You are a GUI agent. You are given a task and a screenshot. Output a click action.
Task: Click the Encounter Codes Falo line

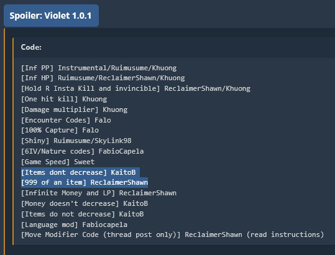[66, 120]
